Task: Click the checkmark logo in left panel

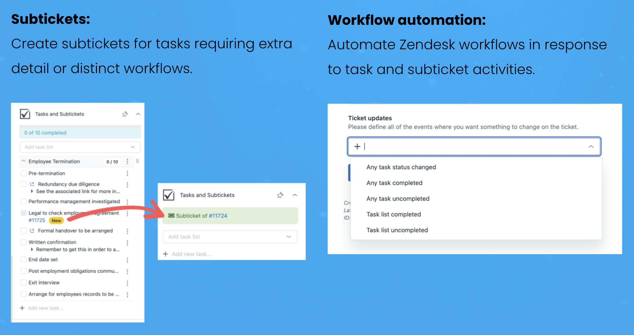Action: tap(25, 114)
